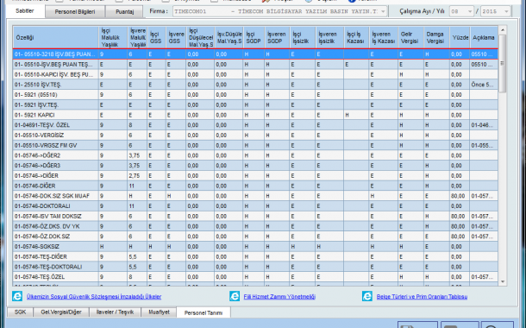Select row 01- 05510-3218 İŞV.BEŞ PUAN

click(x=255, y=54)
